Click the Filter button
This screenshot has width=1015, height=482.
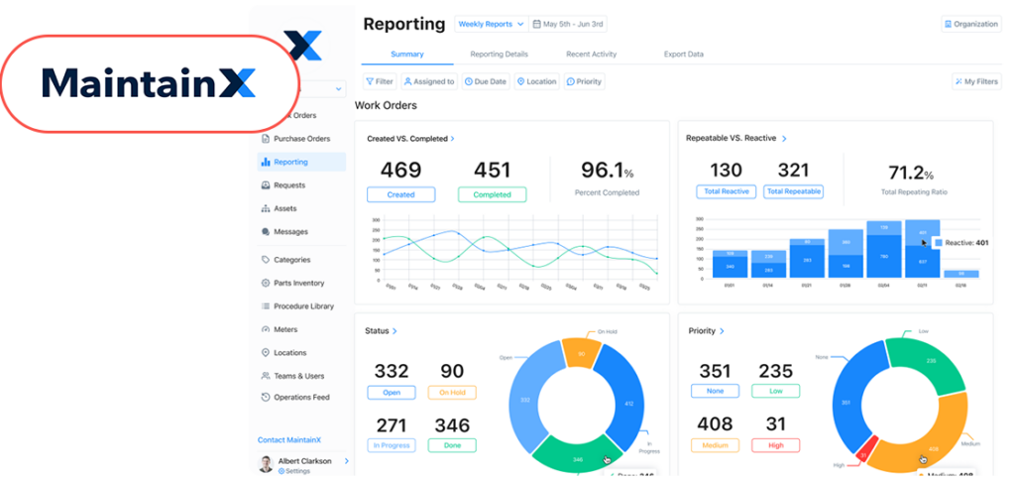point(379,81)
